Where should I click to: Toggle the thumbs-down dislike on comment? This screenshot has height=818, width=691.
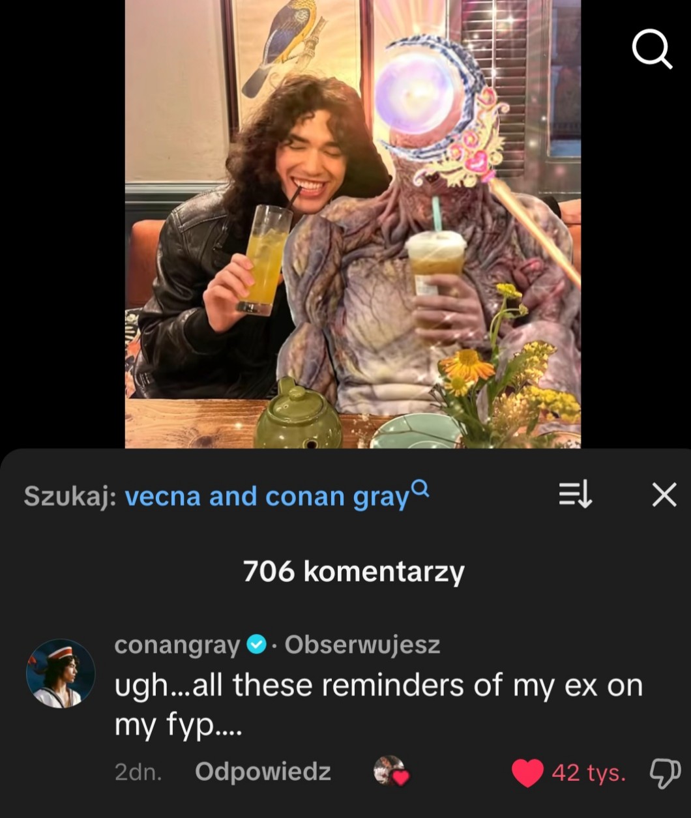[x=664, y=774]
